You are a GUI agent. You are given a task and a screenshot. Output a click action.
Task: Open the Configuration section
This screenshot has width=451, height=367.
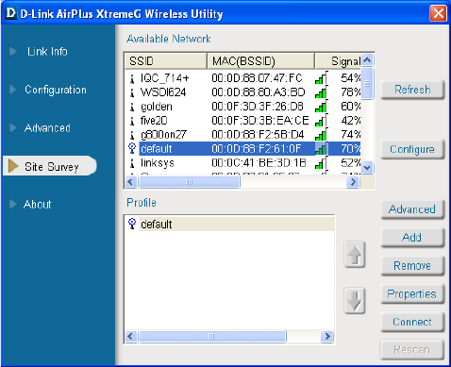click(56, 90)
